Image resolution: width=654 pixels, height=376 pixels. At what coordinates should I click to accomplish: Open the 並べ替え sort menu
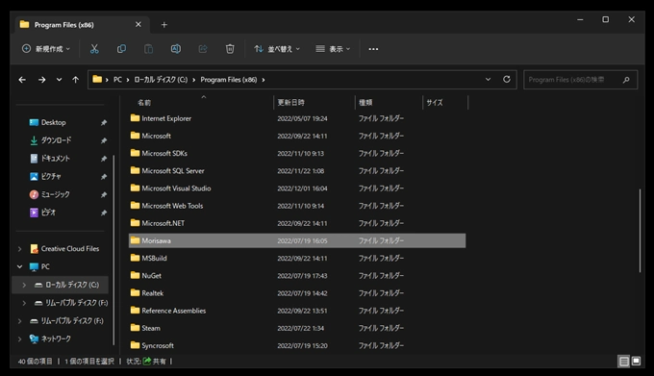tap(277, 49)
